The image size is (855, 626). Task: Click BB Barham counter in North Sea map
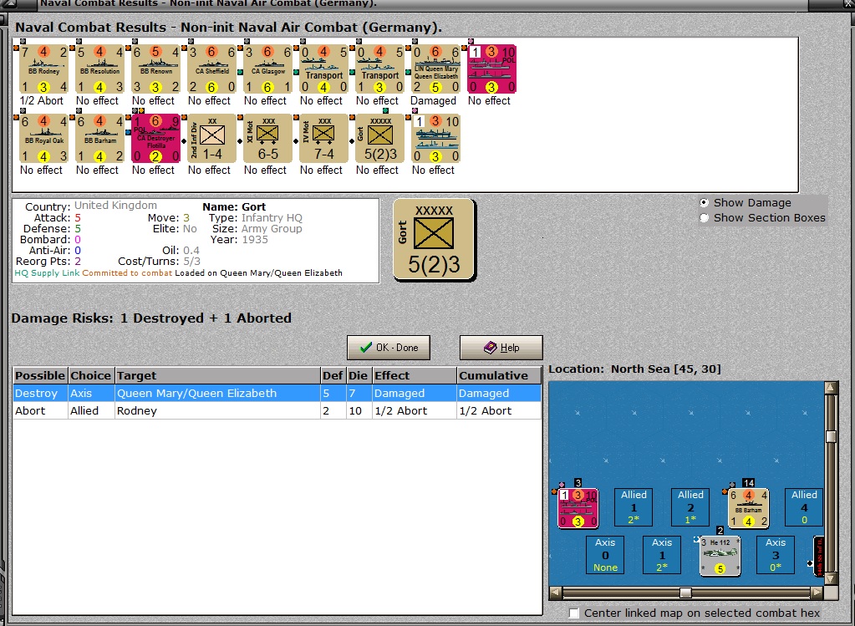[748, 508]
